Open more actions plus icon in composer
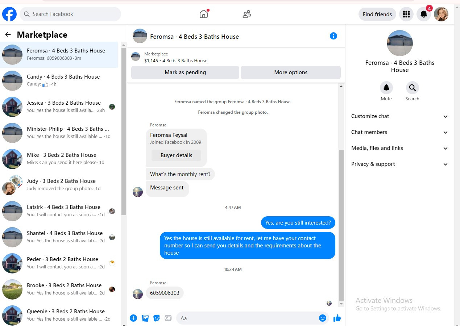 pos(133,318)
